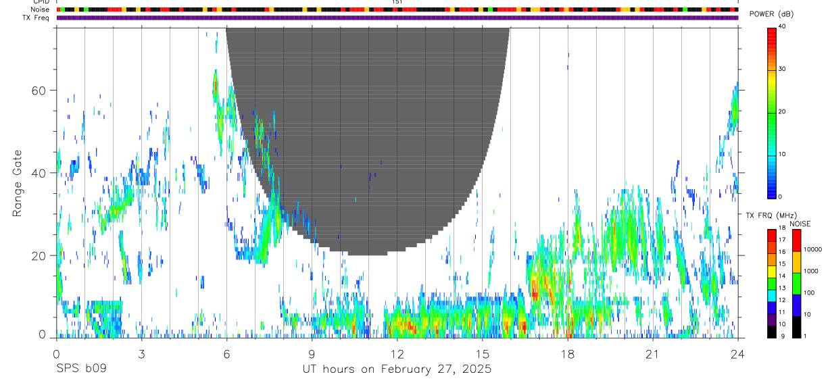
Task: Click the 'UT hours on February 27, 2025' axis title
Action: (x=397, y=369)
